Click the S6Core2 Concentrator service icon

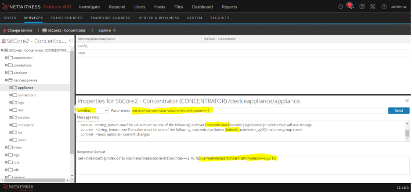click(44, 30)
